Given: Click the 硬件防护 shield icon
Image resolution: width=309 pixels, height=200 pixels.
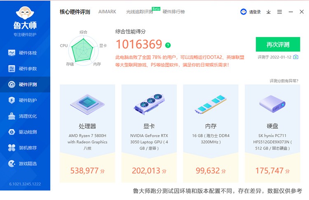Looking at the screenshot, I should pyautogui.click(x=12, y=100).
